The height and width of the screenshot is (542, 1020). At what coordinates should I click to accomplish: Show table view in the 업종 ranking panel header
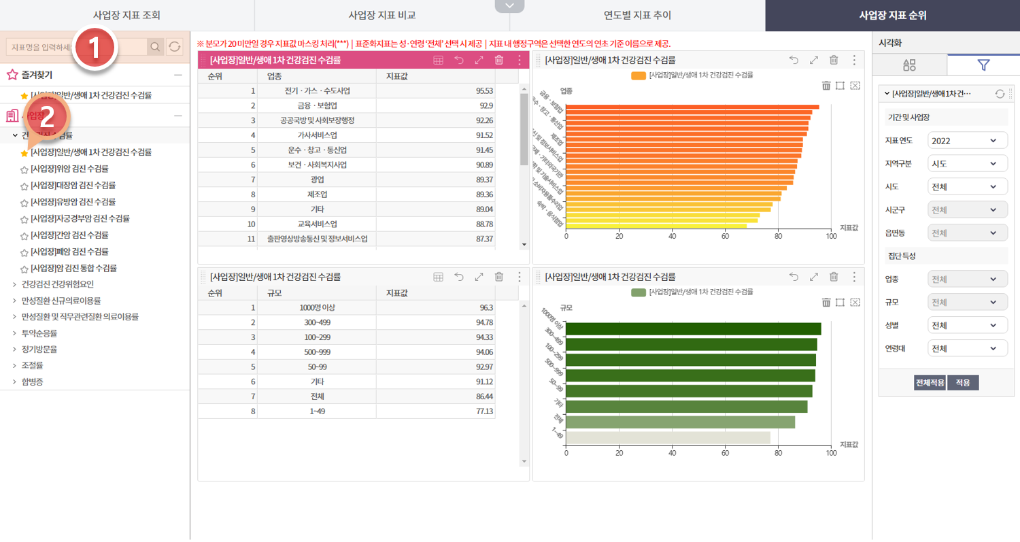pos(439,60)
